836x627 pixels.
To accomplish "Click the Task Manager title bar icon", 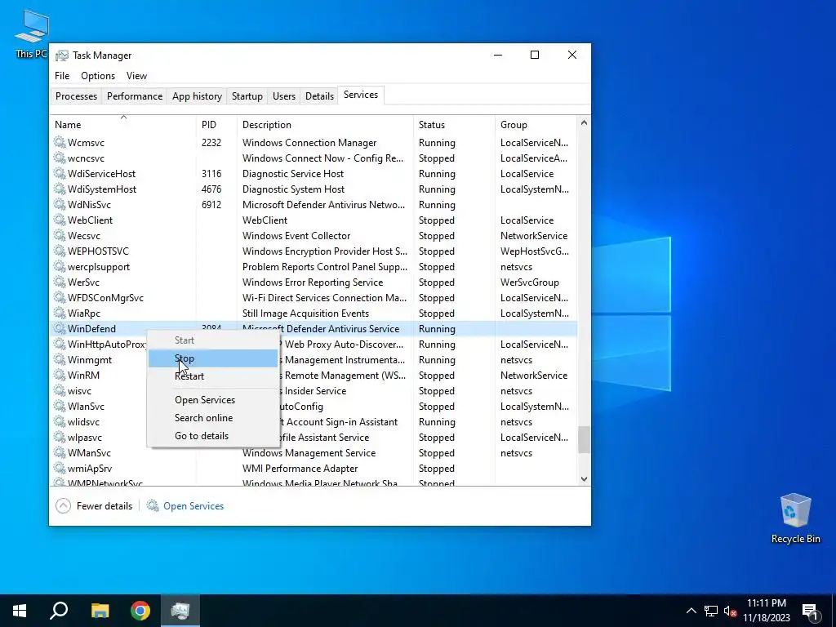I will [62, 56].
